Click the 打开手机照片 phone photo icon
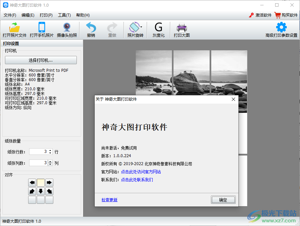Image resolution: width=300 pixels, height=226 pixels. 42,30
